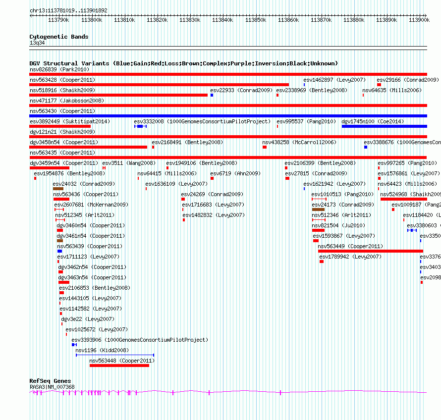Viewport: 441px width, 420px height.
Task: Click esv997265 (Pang2010) label
Action: coord(407,163)
